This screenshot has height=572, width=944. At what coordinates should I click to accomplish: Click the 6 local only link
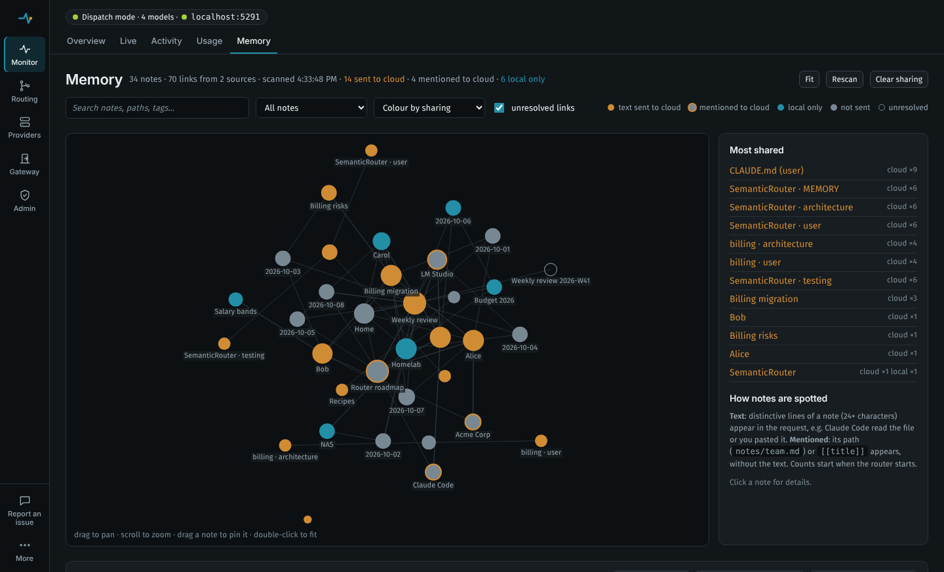pos(523,79)
